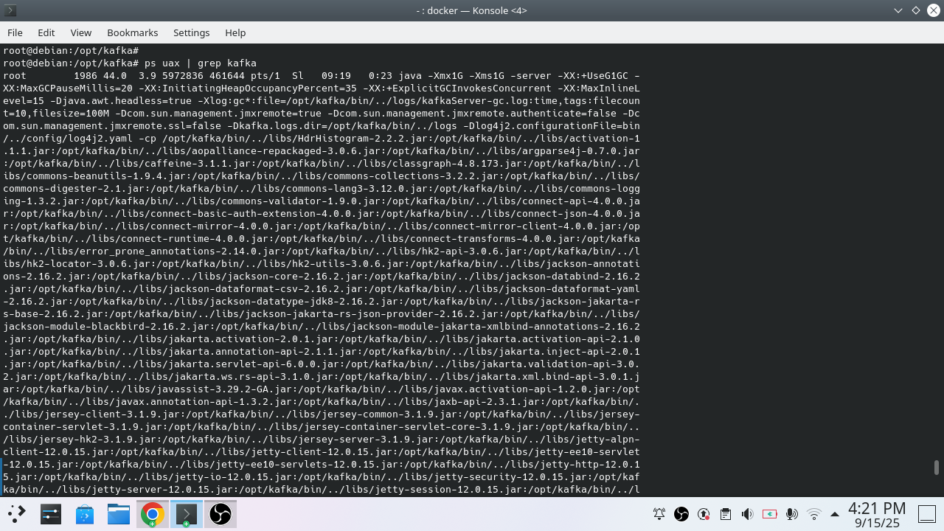Open the Dolphin file manager
The width and height of the screenshot is (944, 531).
tap(118, 514)
